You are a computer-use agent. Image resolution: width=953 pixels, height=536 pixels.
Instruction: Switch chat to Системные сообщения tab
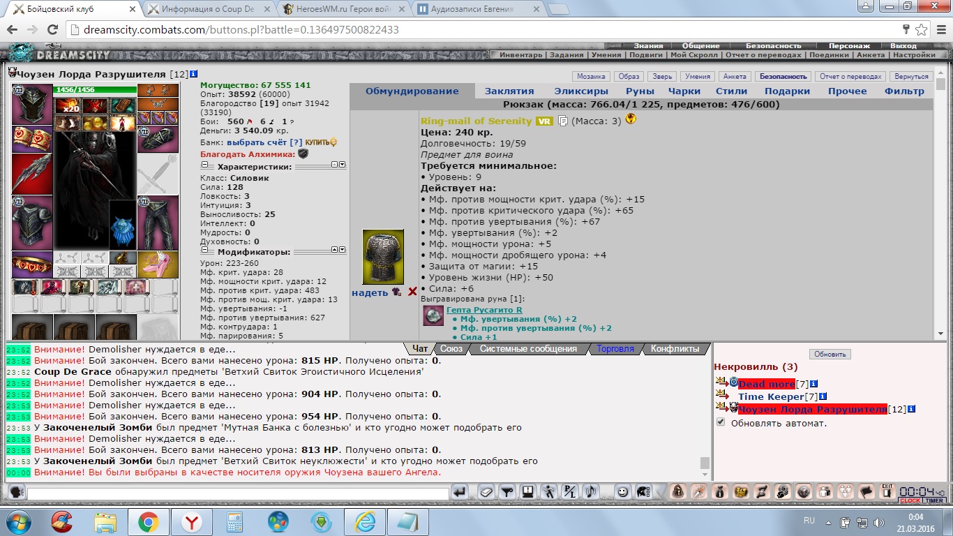tap(528, 349)
